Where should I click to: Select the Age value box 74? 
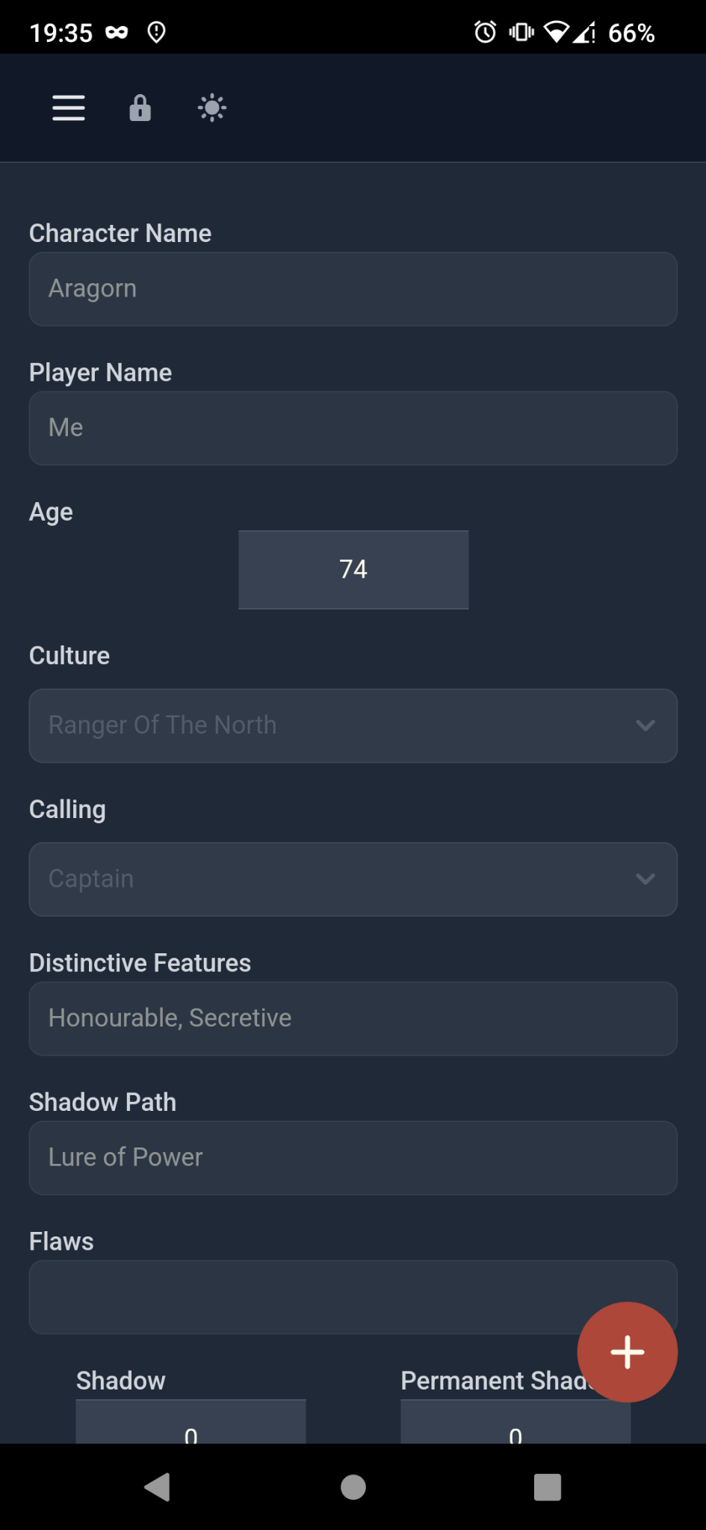tap(353, 569)
